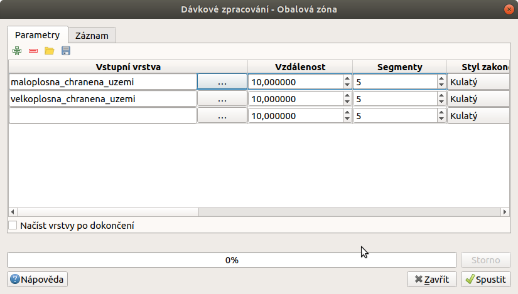Image resolution: width=518 pixels, height=294 pixels.
Task: Decrease segments in the maloplosna row
Action: (441, 85)
